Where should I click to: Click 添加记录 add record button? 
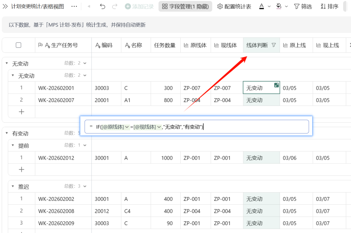point(139,7)
